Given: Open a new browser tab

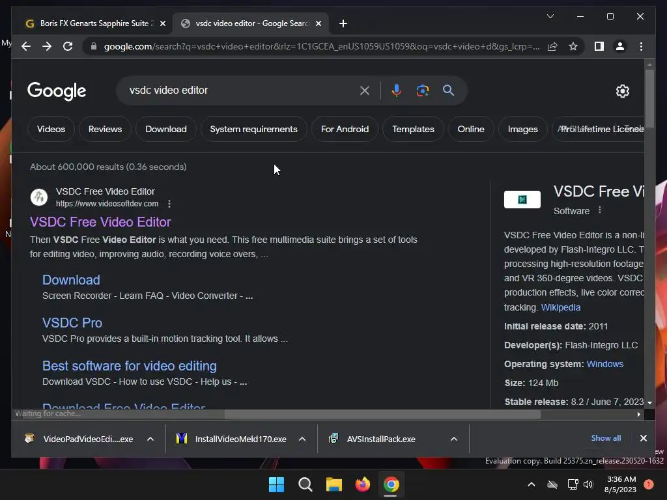Looking at the screenshot, I should click(343, 23).
